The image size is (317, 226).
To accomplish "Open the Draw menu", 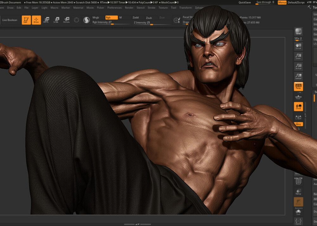I will 10,8.
